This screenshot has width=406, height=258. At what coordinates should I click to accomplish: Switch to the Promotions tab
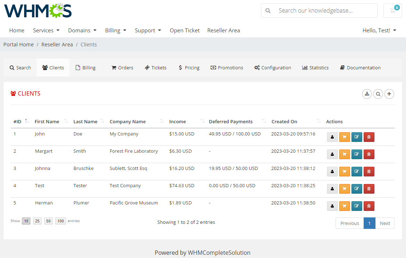coord(227,68)
